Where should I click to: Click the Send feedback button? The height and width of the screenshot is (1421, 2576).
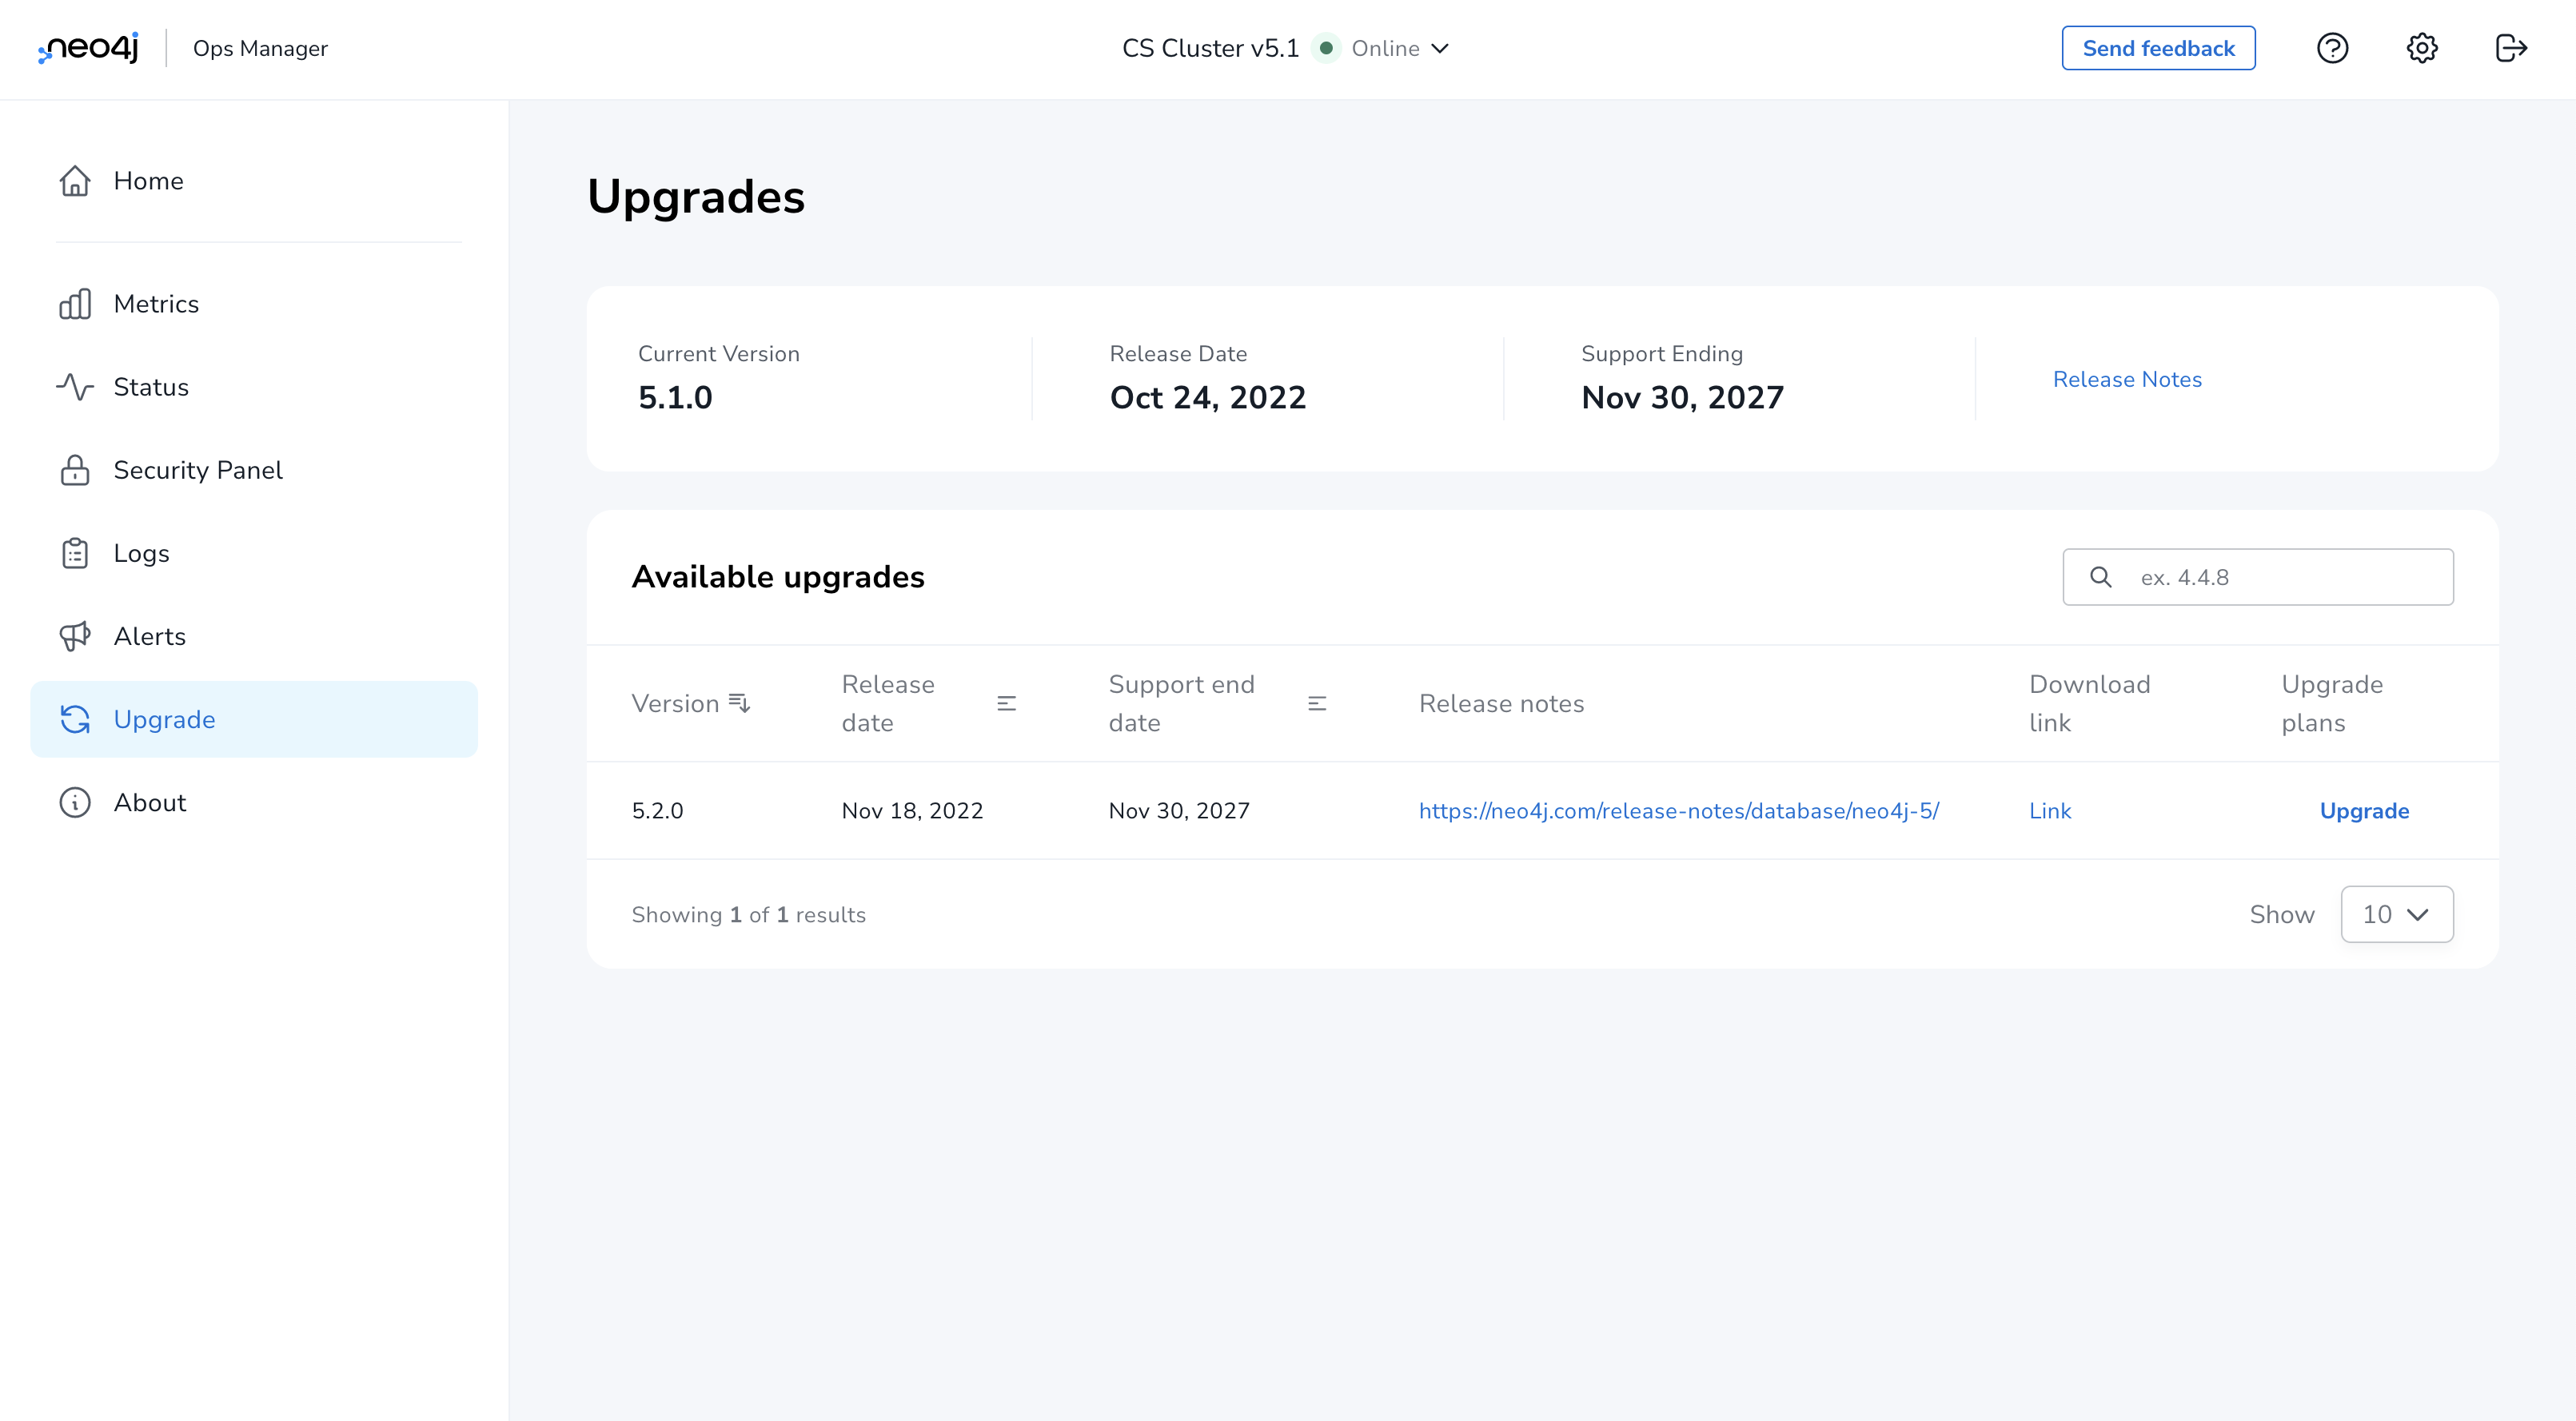point(2158,48)
